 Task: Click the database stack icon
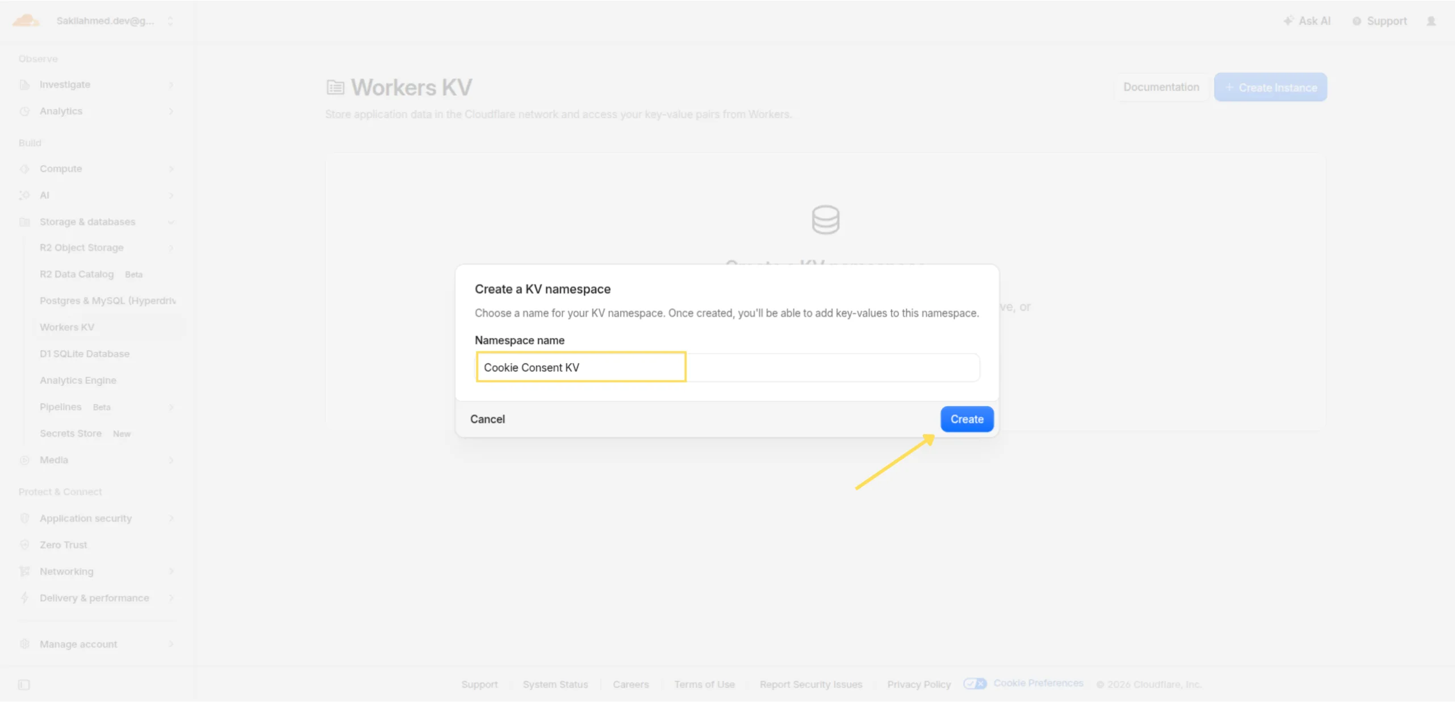click(x=825, y=220)
